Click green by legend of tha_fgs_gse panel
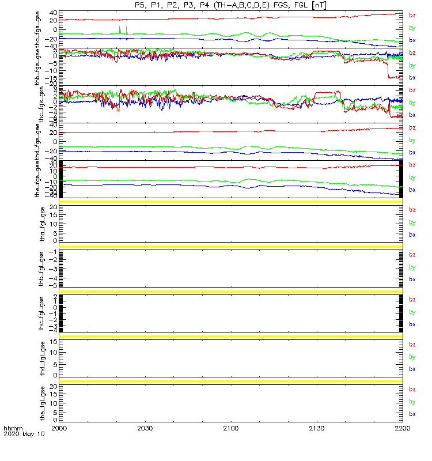Screen dimensions: 432x461 [x=412, y=28]
